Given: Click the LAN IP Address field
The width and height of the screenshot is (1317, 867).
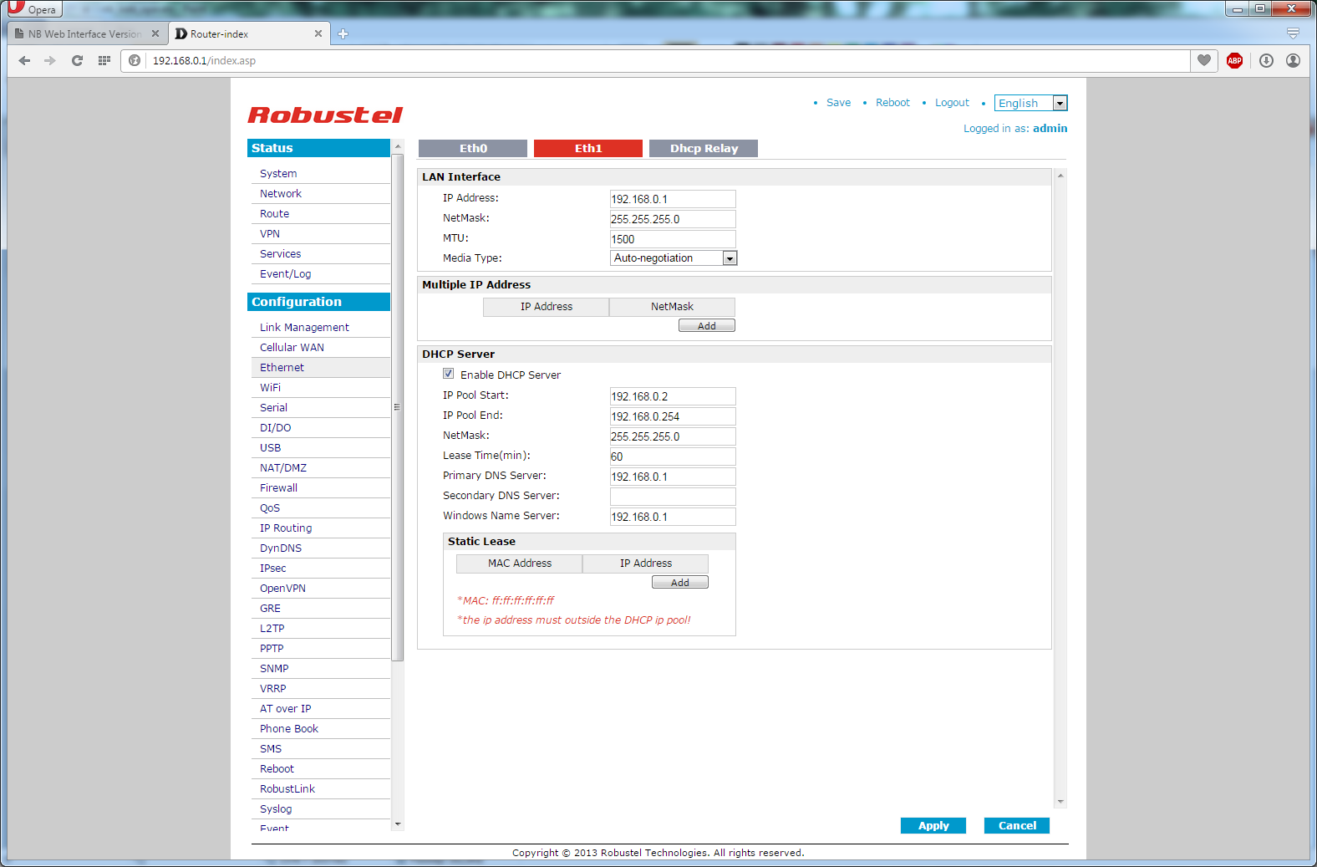Looking at the screenshot, I should pos(673,199).
